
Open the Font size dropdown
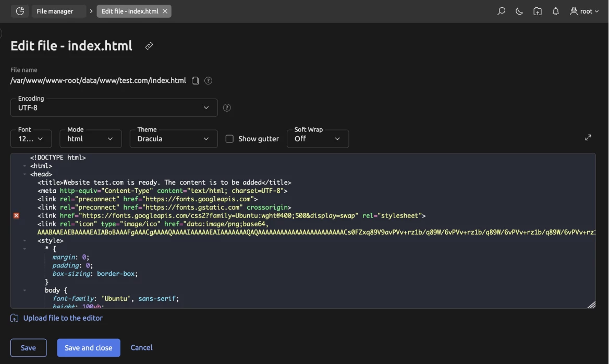pos(31,139)
